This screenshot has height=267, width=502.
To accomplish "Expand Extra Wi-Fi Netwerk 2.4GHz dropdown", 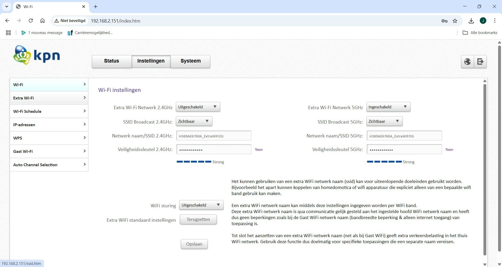I will click(x=198, y=107).
